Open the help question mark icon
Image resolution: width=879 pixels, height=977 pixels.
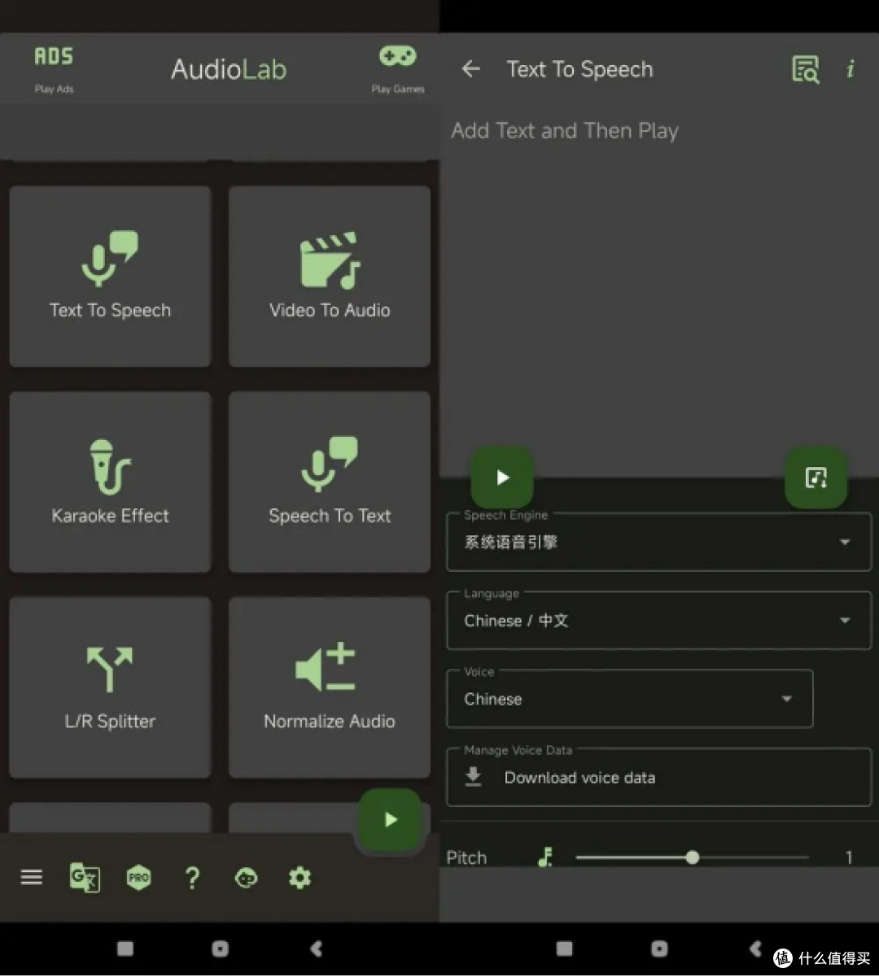(x=192, y=878)
